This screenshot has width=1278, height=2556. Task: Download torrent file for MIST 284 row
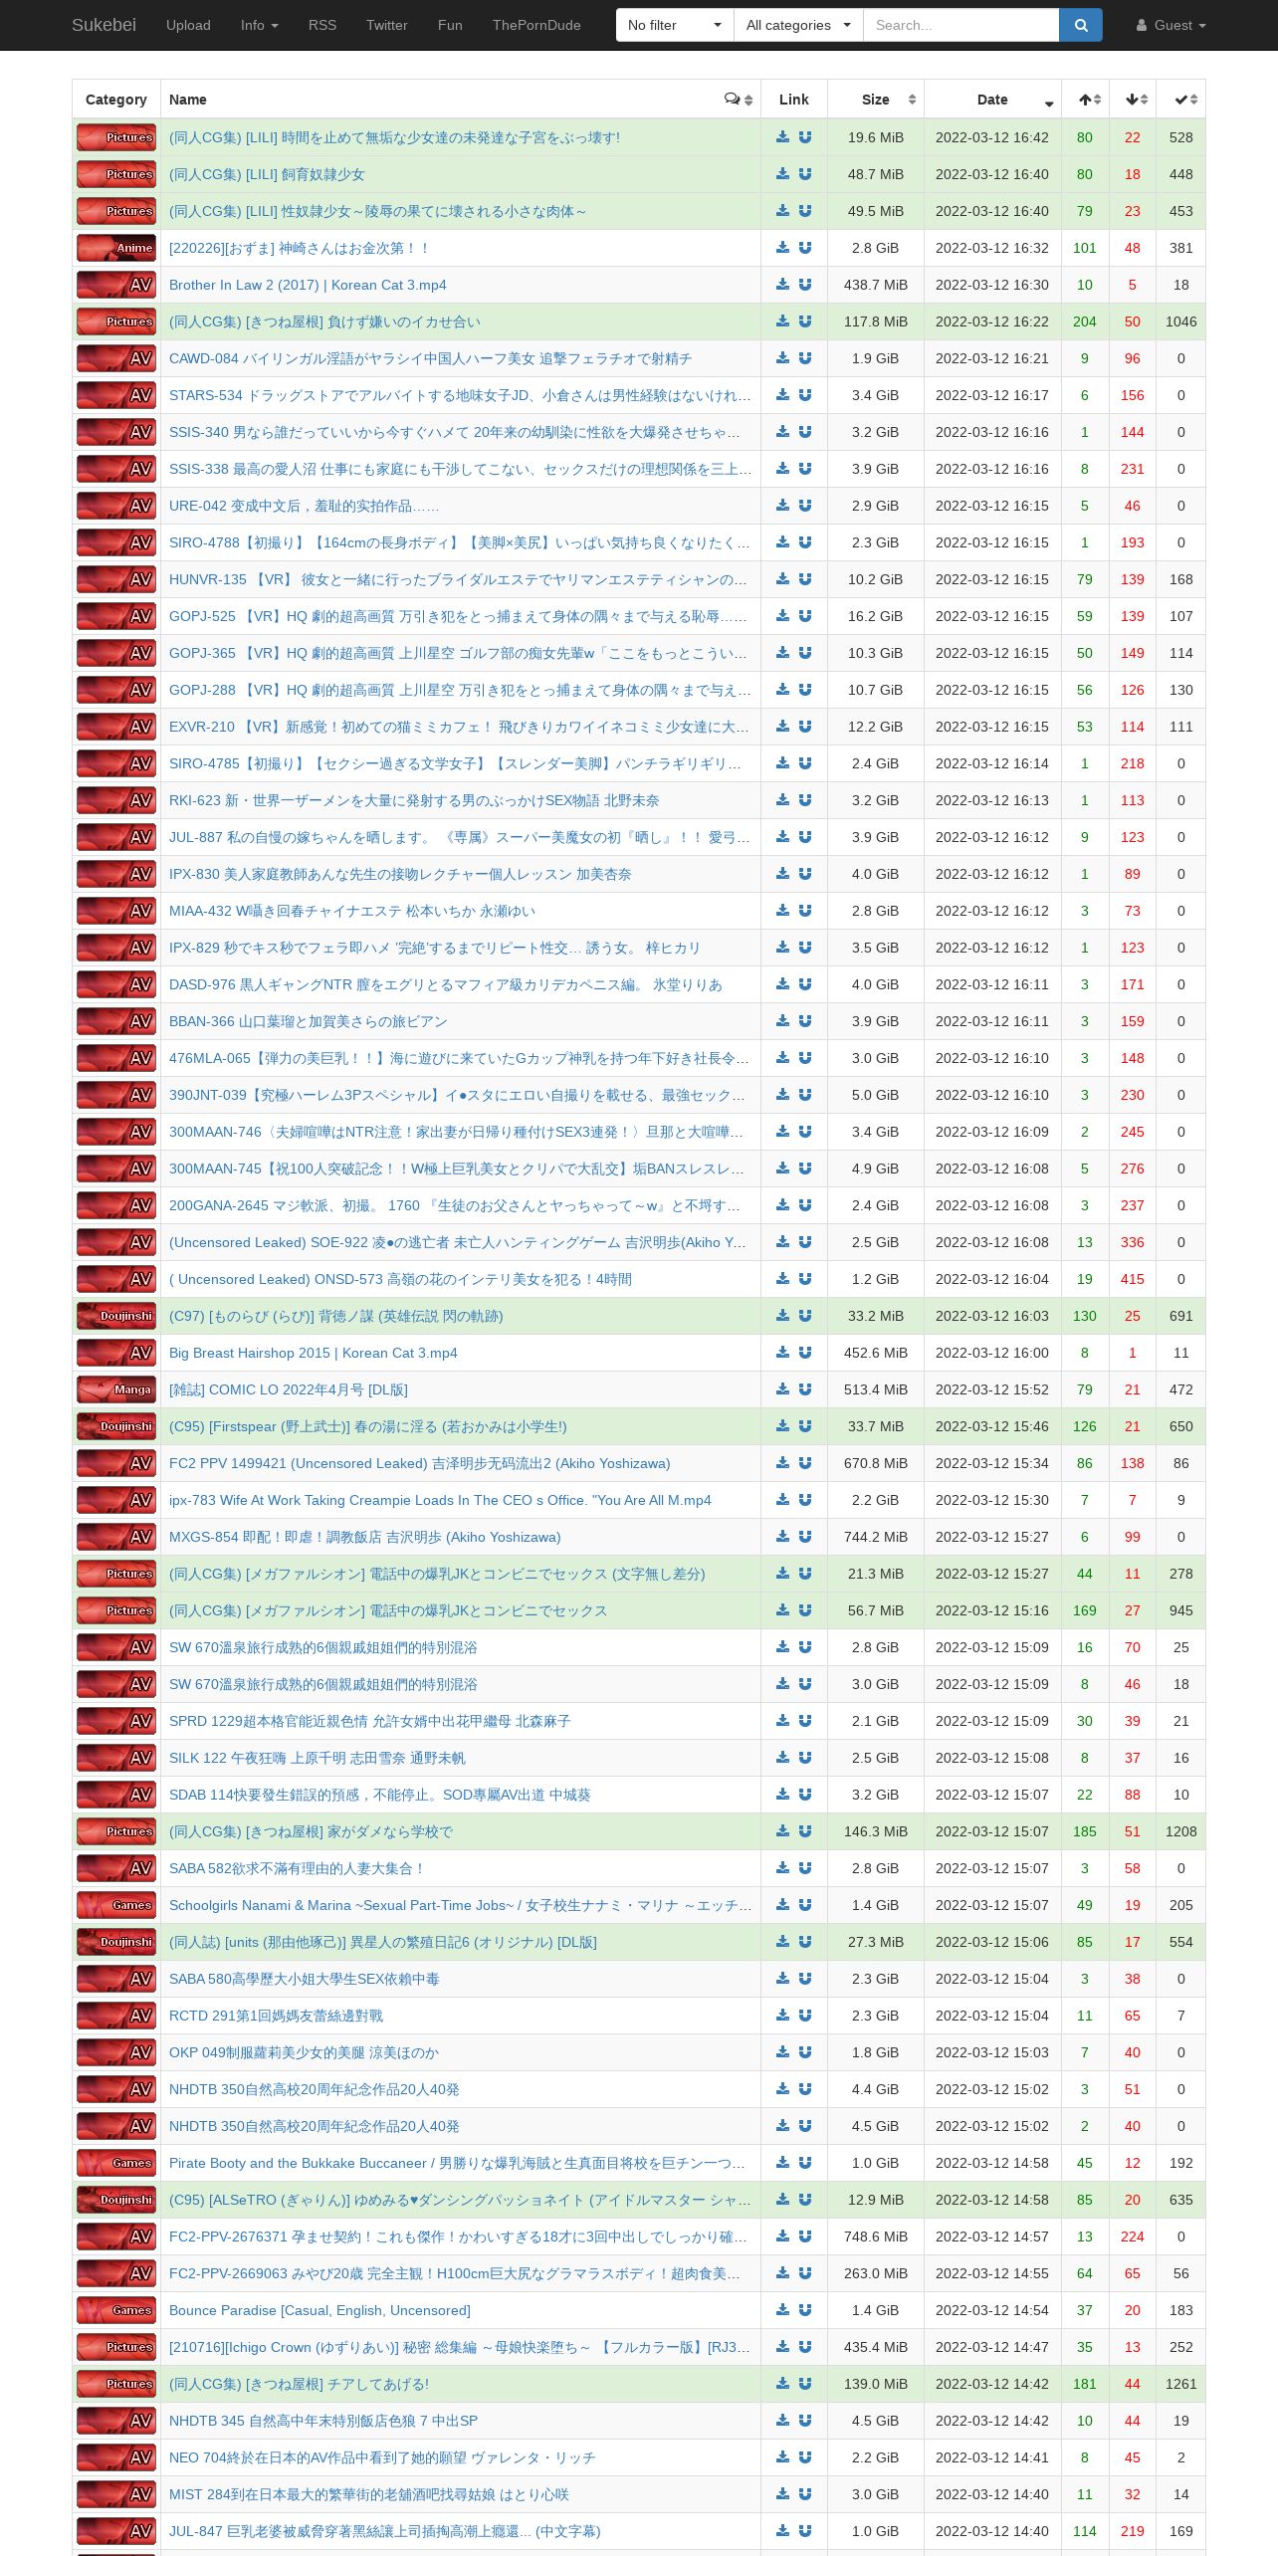coord(782,2494)
